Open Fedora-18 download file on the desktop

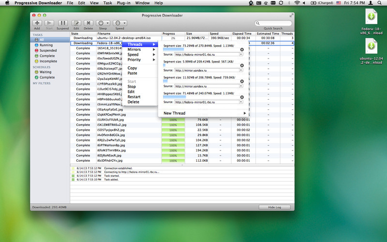pos(371,22)
